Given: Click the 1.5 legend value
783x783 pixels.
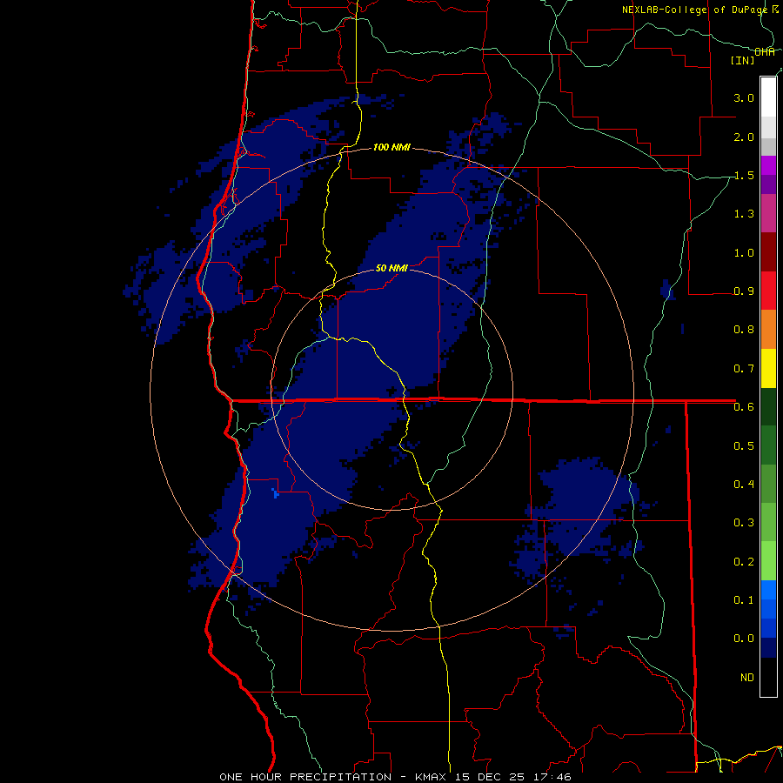Looking at the screenshot, I should point(744,175).
